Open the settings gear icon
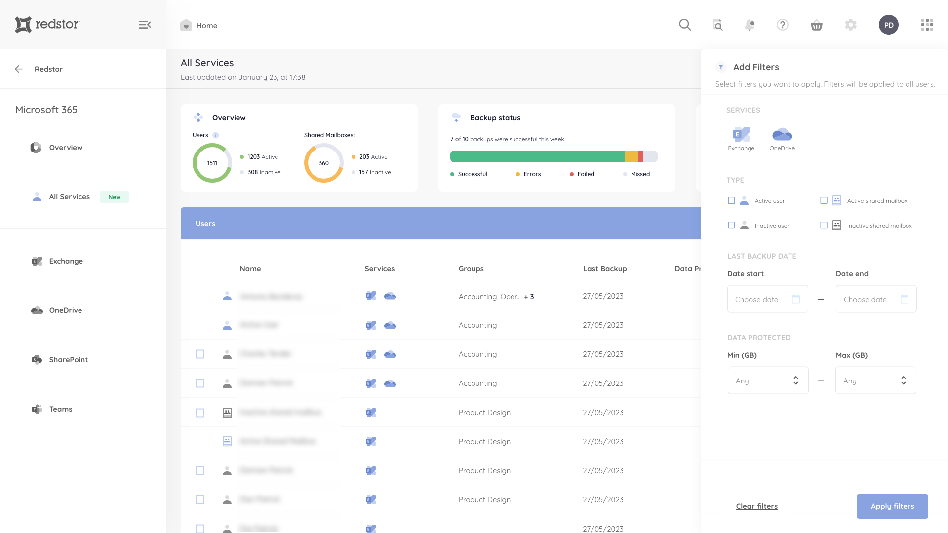Image resolution: width=948 pixels, height=533 pixels. (851, 25)
